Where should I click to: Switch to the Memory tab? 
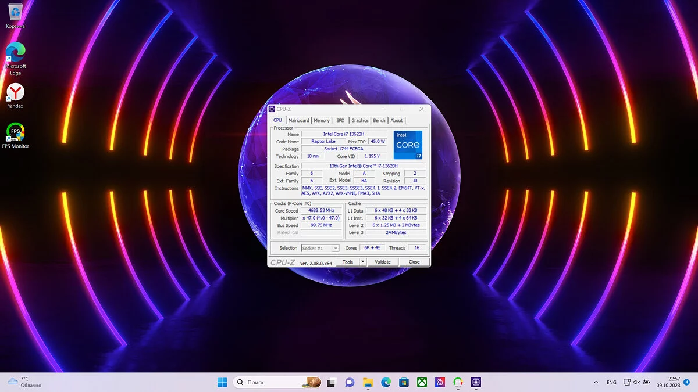[322, 120]
